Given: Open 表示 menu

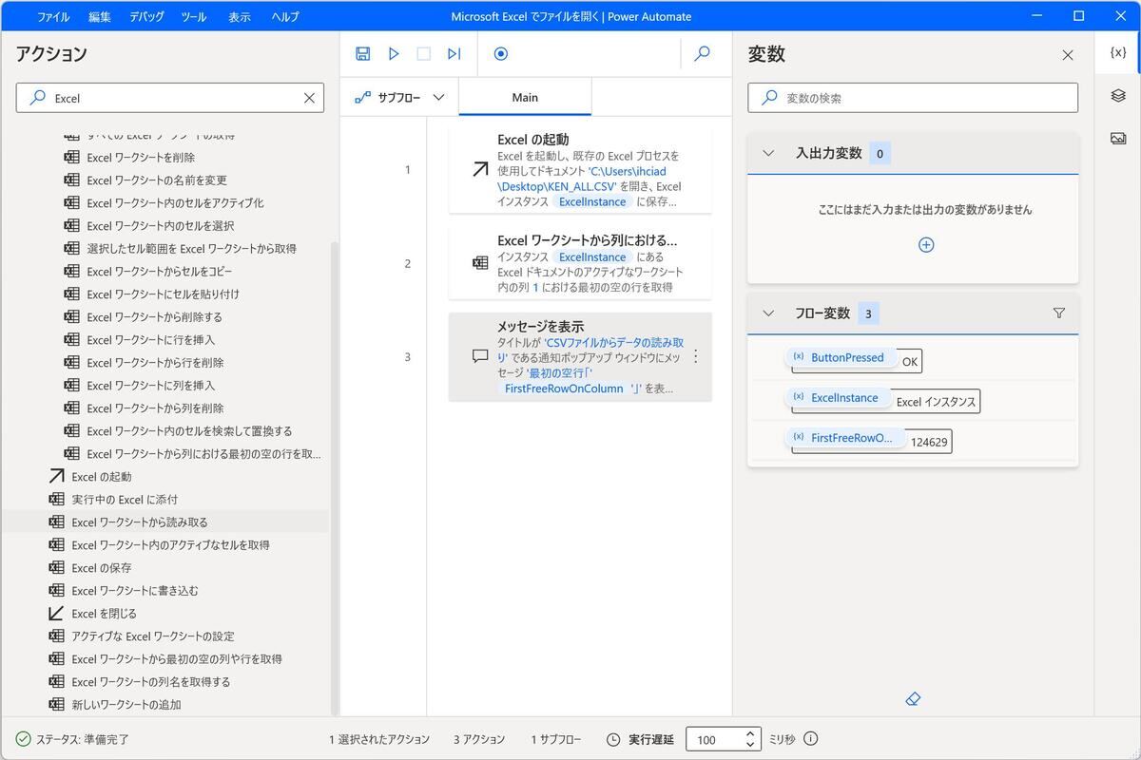Looking at the screenshot, I should pos(240,17).
